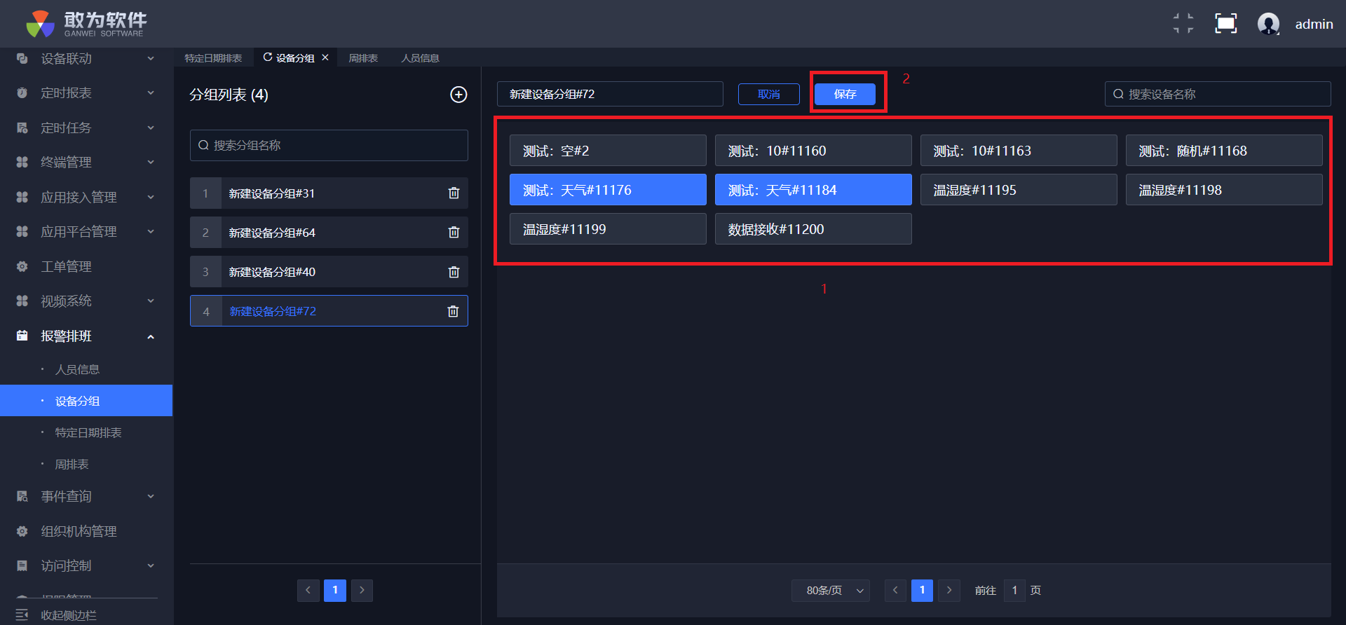Click the fullscreen icon in header
Image resolution: width=1346 pixels, height=625 pixels.
click(1225, 24)
